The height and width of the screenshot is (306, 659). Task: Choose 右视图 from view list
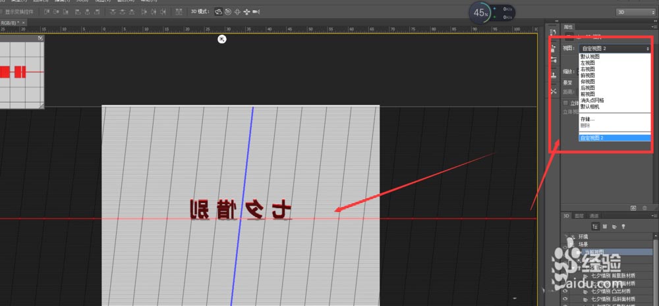(588, 69)
